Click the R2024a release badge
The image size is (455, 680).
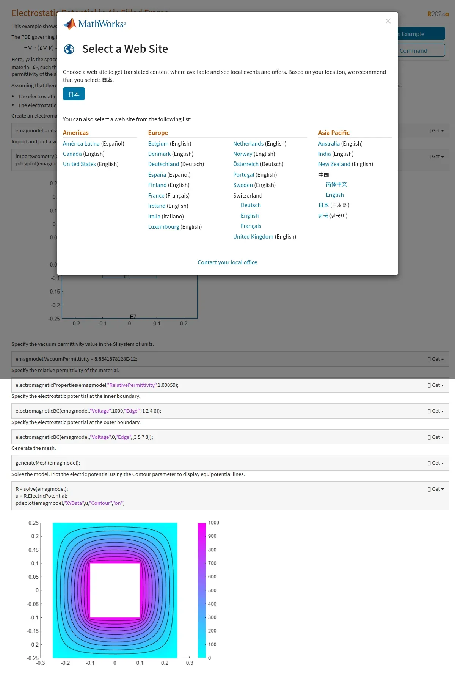point(438,14)
